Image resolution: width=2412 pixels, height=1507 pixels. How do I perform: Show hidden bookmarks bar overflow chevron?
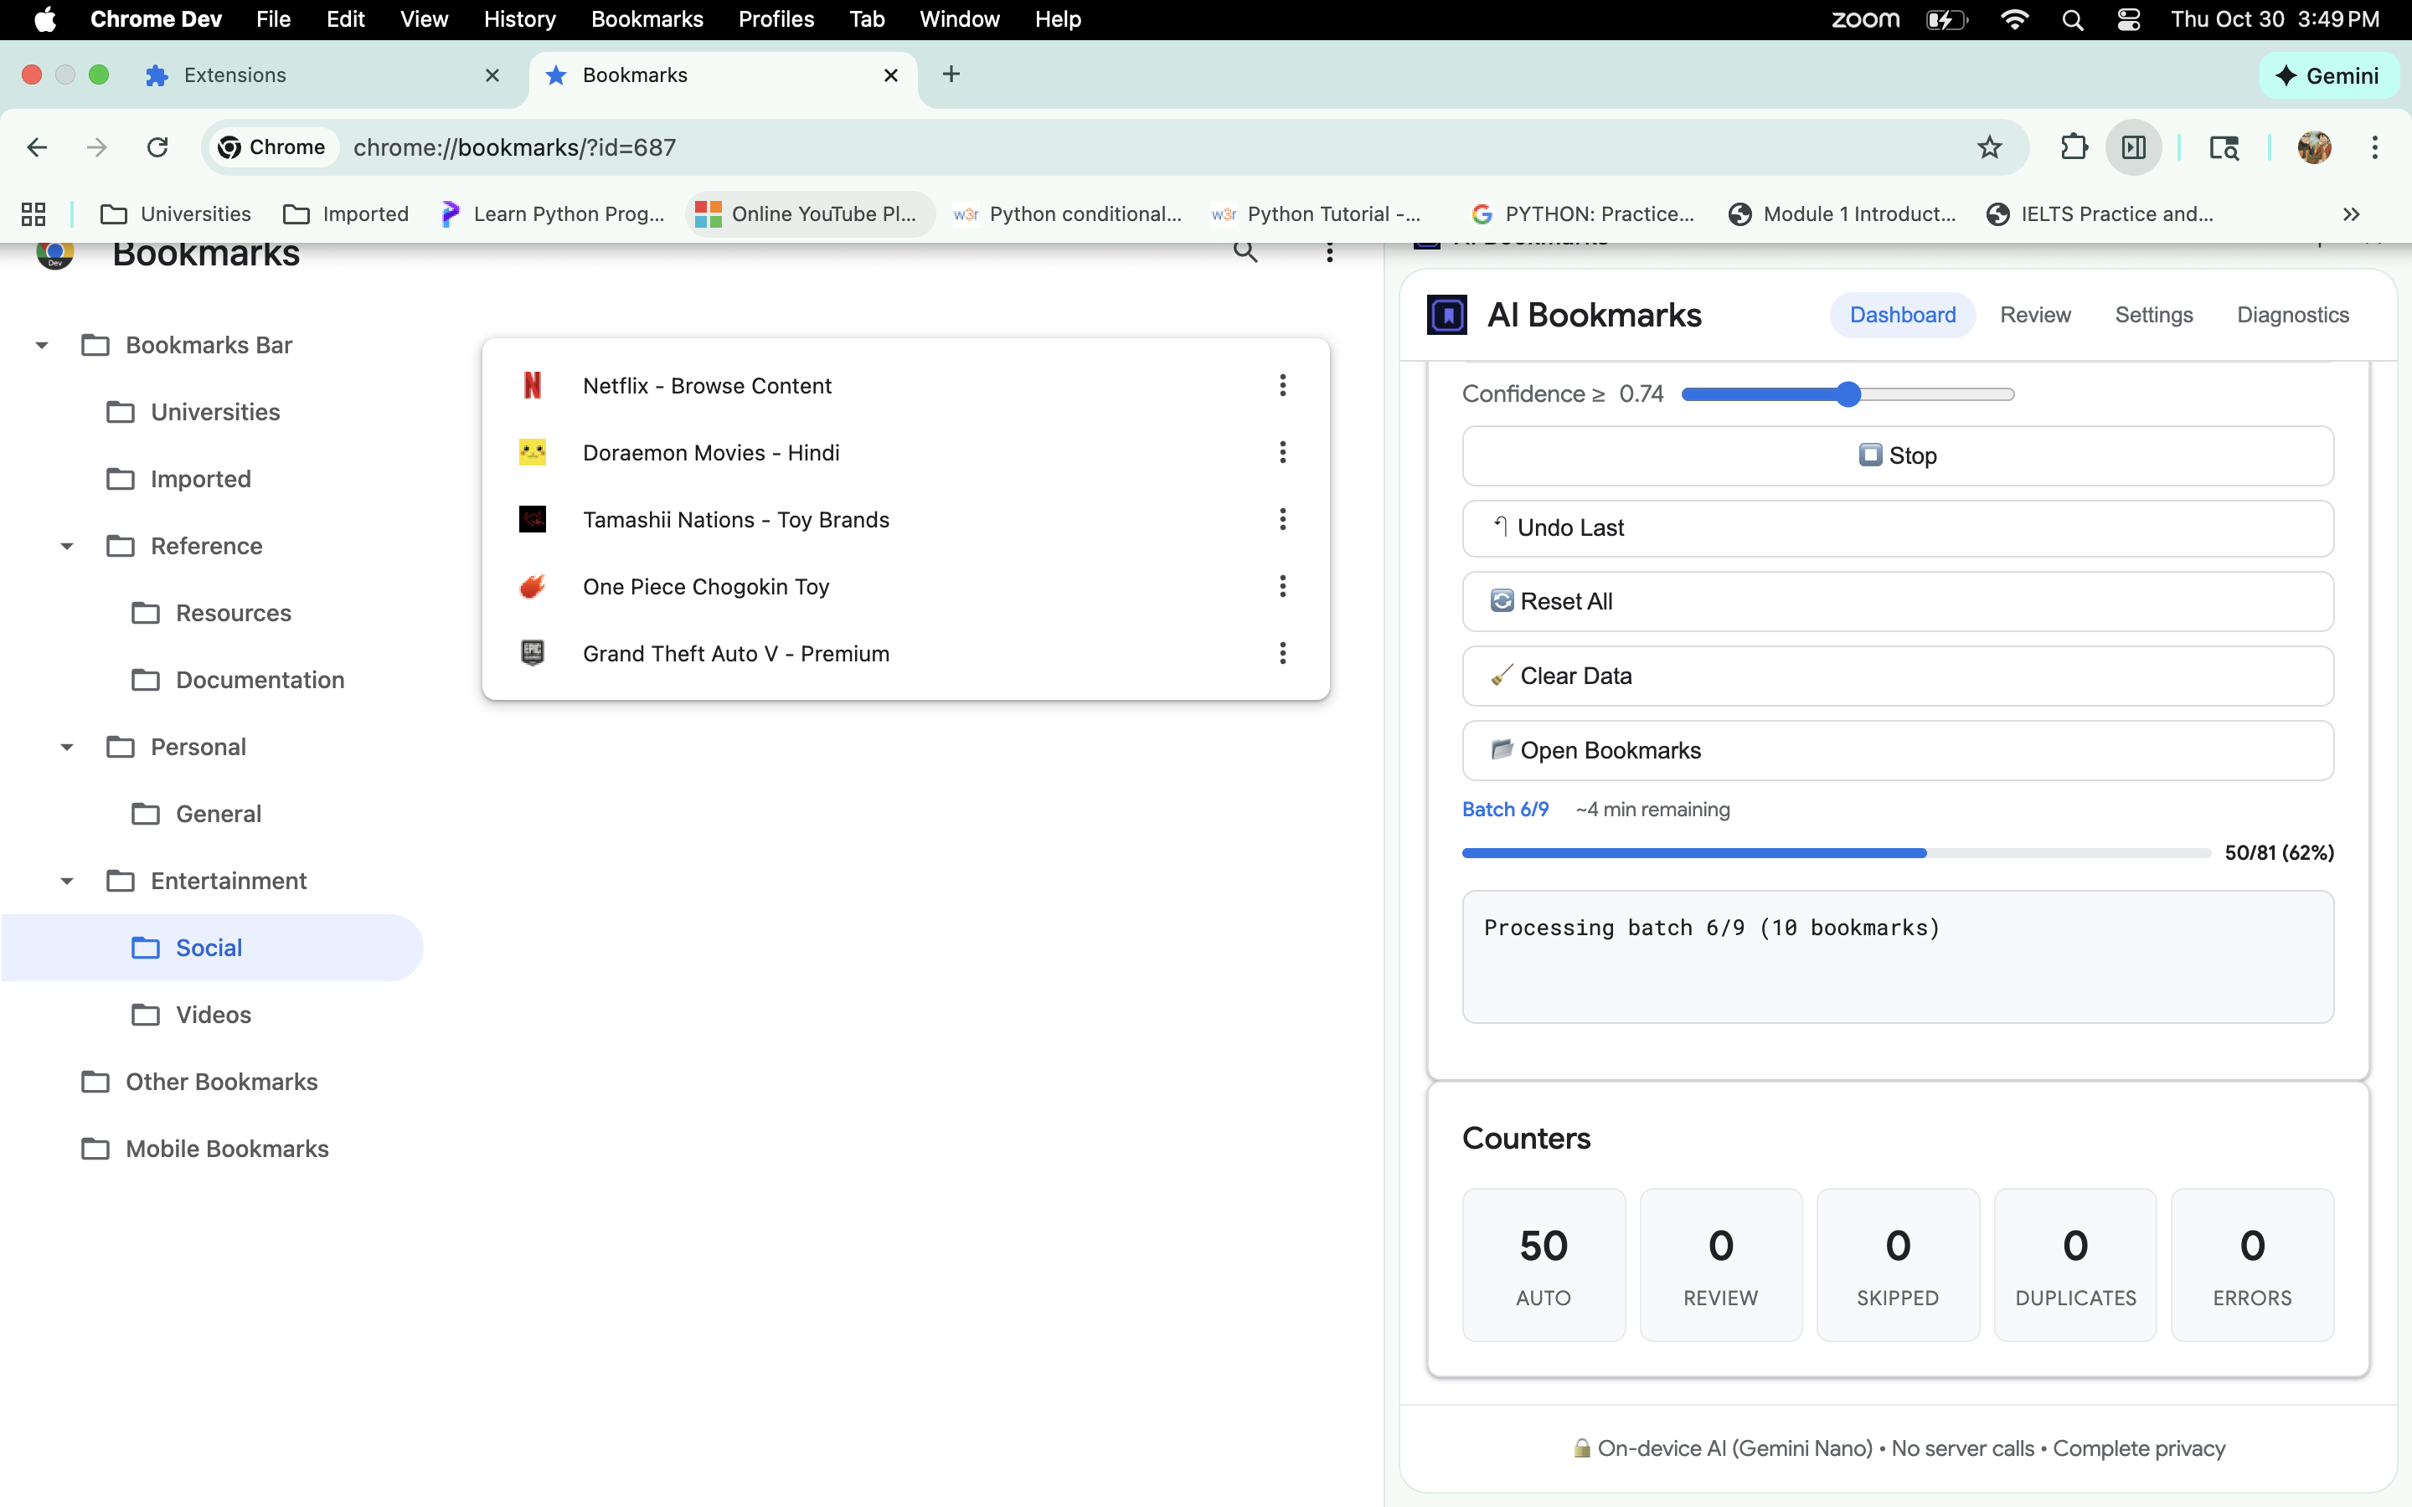pyautogui.click(x=2351, y=214)
